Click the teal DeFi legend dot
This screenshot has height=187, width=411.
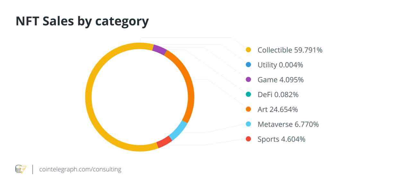coord(248,94)
